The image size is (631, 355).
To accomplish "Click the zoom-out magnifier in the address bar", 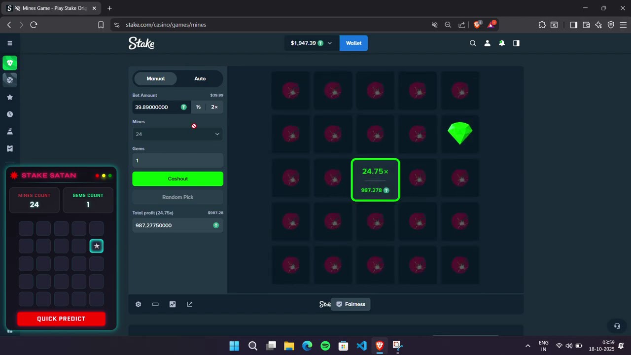I will (448, 25).
